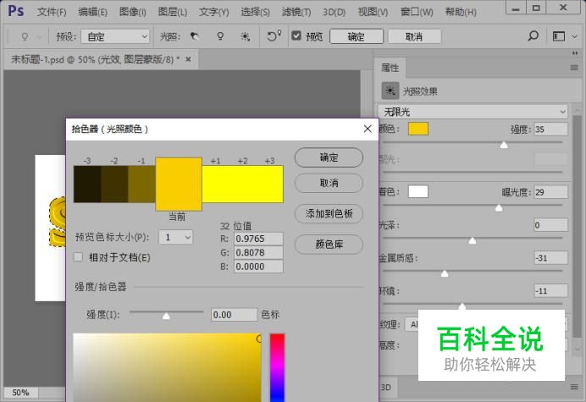Open the 编辑(E) menu
The width and height of the screenshot is (586, 402).
[x=92, y=12]
